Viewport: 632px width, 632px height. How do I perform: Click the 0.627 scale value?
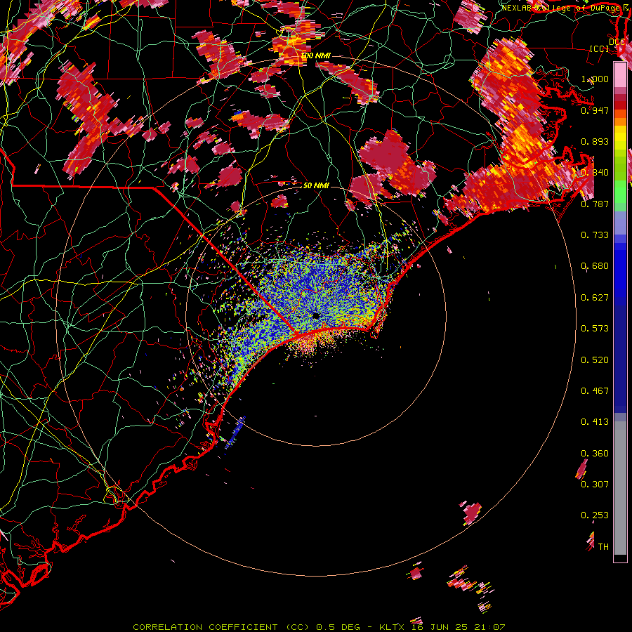tap(595, 298)
